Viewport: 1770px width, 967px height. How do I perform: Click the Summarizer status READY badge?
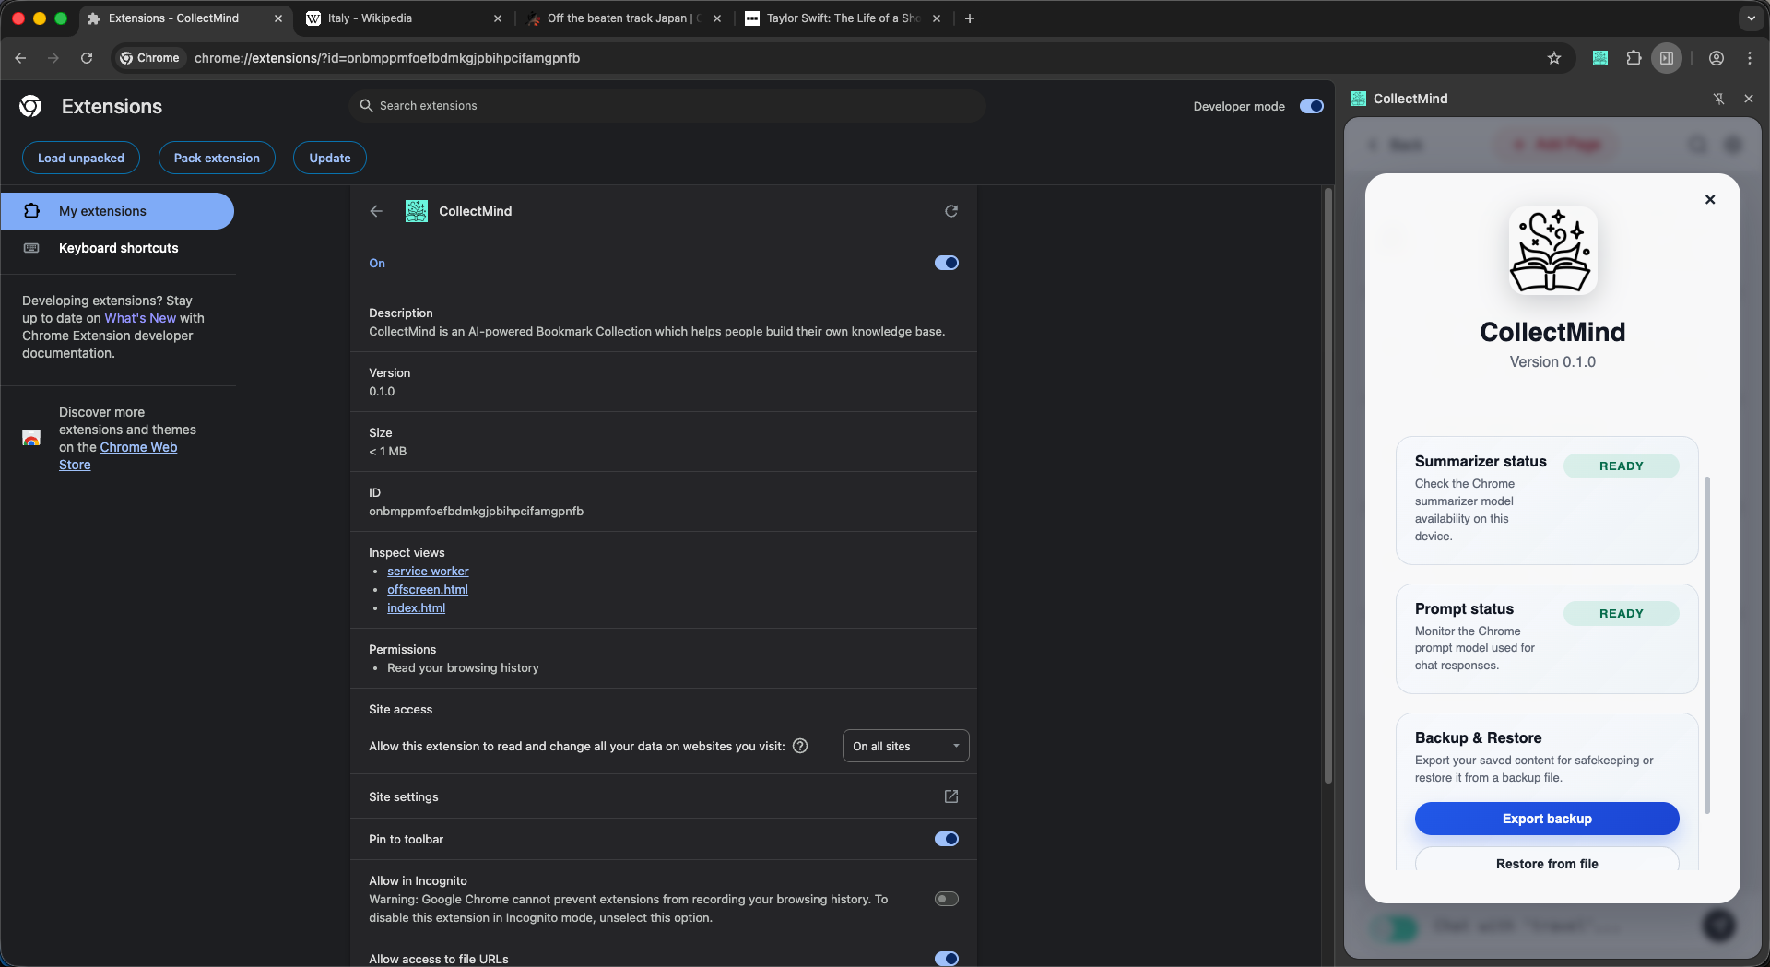coord(1621,466)
